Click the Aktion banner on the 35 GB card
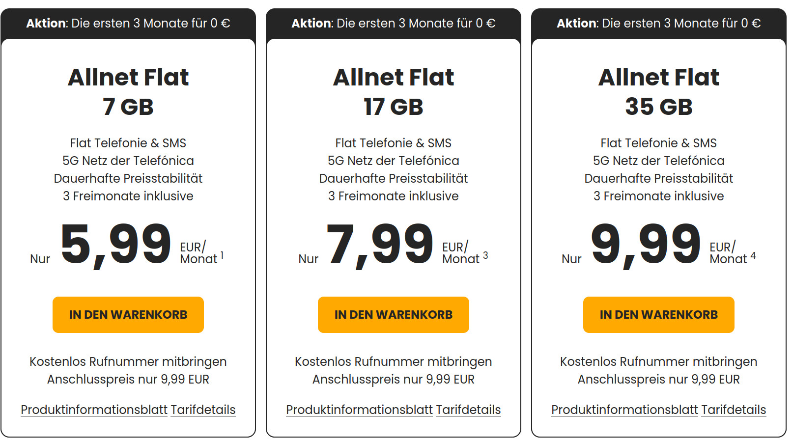Viewport: 792px width, 441px height. [x=659, y=23]
